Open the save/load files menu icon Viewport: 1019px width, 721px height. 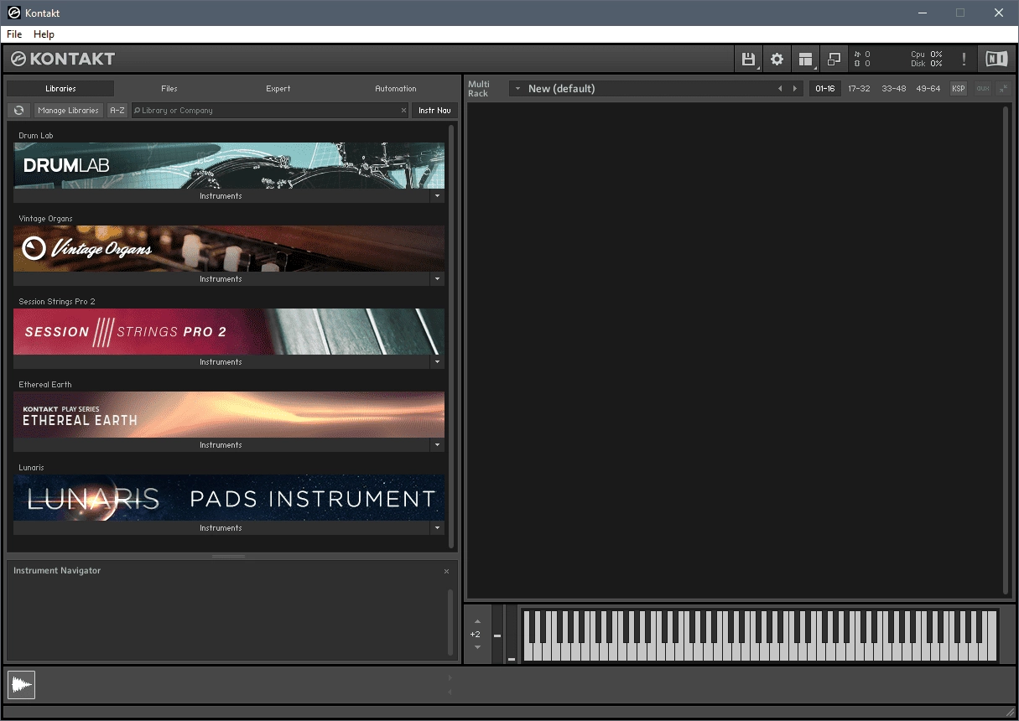pos(749,59)
